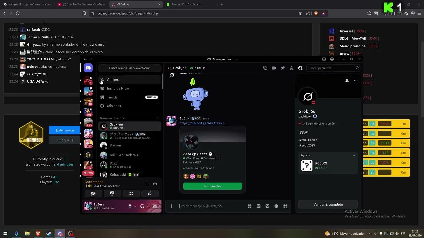Click the browser address bar URL
Viewport: 424px width, 238px height.
(x=128, y=13)
